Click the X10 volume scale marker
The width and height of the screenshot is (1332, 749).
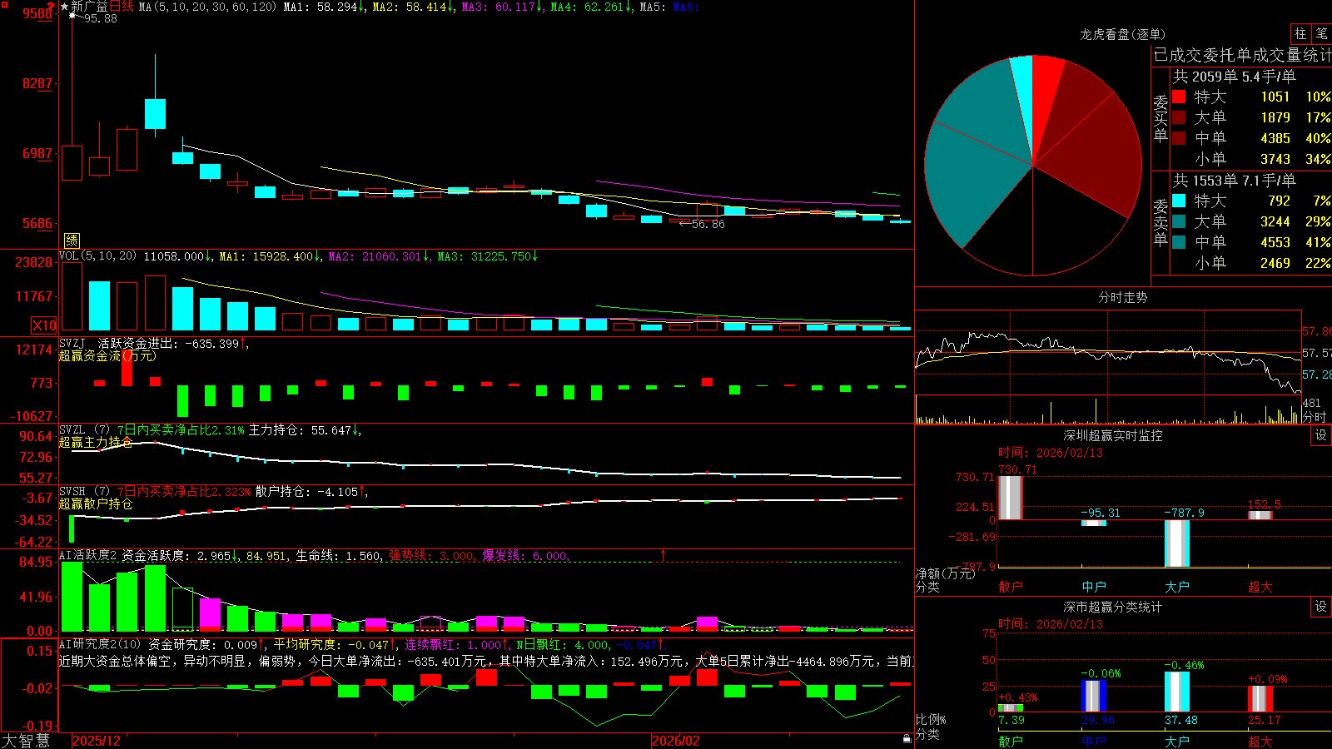pyautogui.click(x=44, y=325)
